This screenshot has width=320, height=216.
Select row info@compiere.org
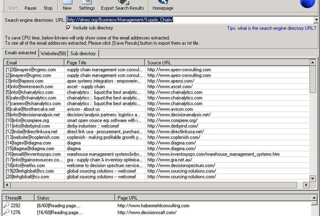pyautogui.click(x=157, y=120)
